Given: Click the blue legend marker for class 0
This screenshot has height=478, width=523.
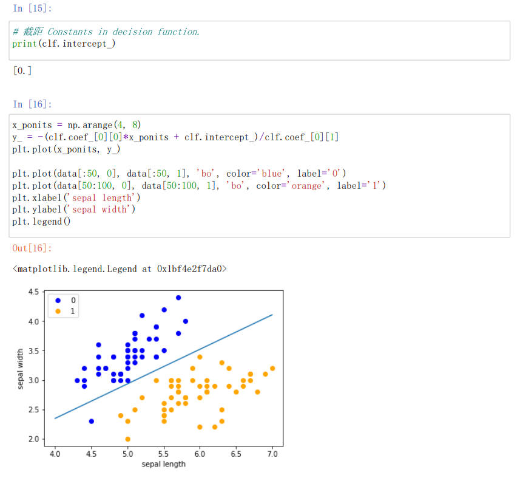Looking at the screenshot, I should point(58,301).
